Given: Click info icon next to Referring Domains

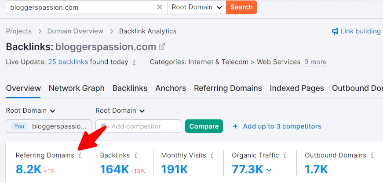Looking at the screenshot, I should [80, 155].
